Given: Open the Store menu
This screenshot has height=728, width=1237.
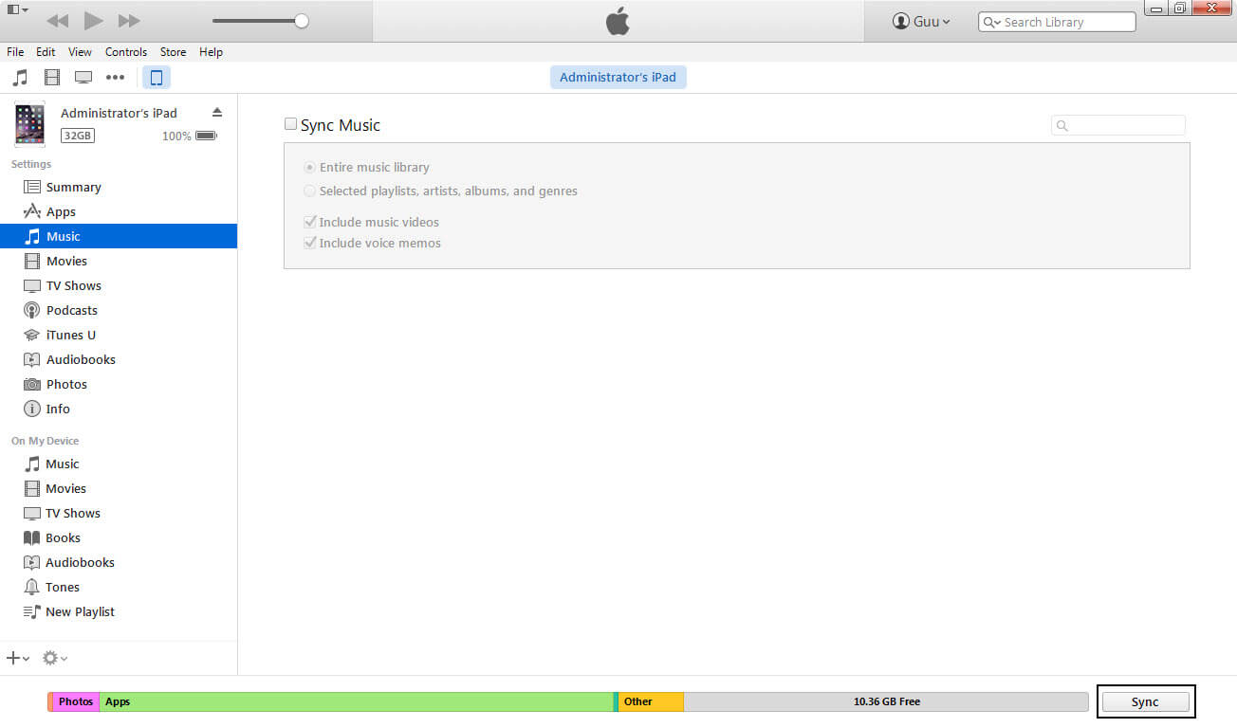Looking at the screenshot, I should click(x=173, y=52).
